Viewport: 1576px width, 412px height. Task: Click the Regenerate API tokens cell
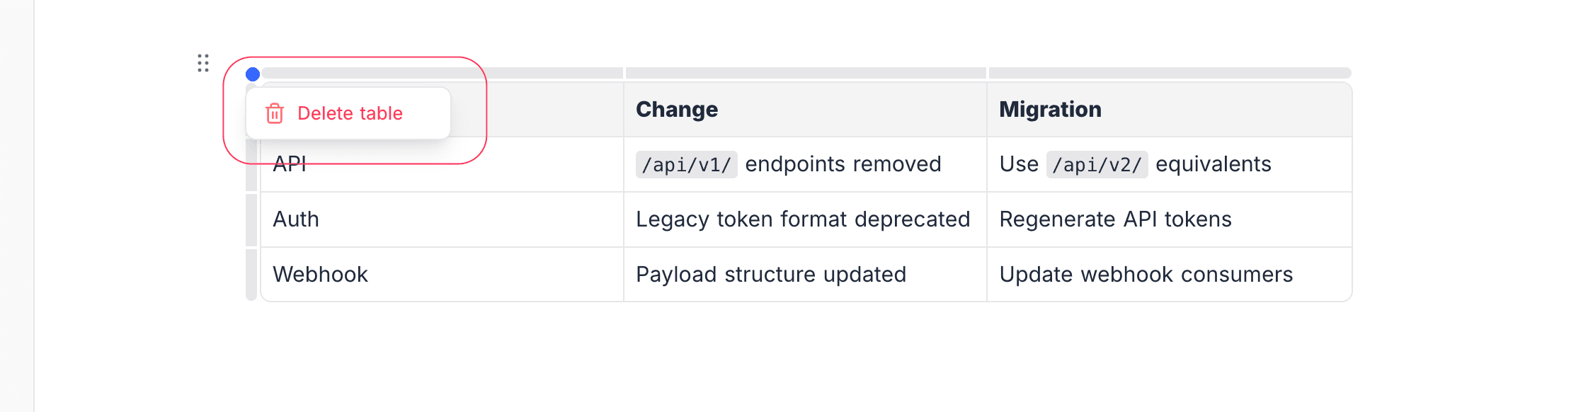coord(1115,219)
